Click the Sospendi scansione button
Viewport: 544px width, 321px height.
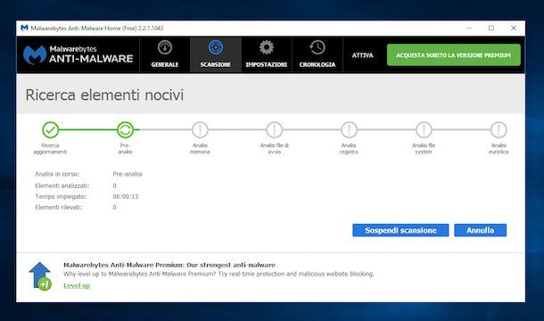[400, 230]
